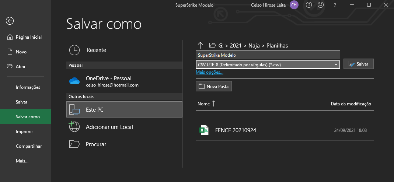Open help question mark
The width and height of the screenshot is (394, 182).
pos(335,5)
